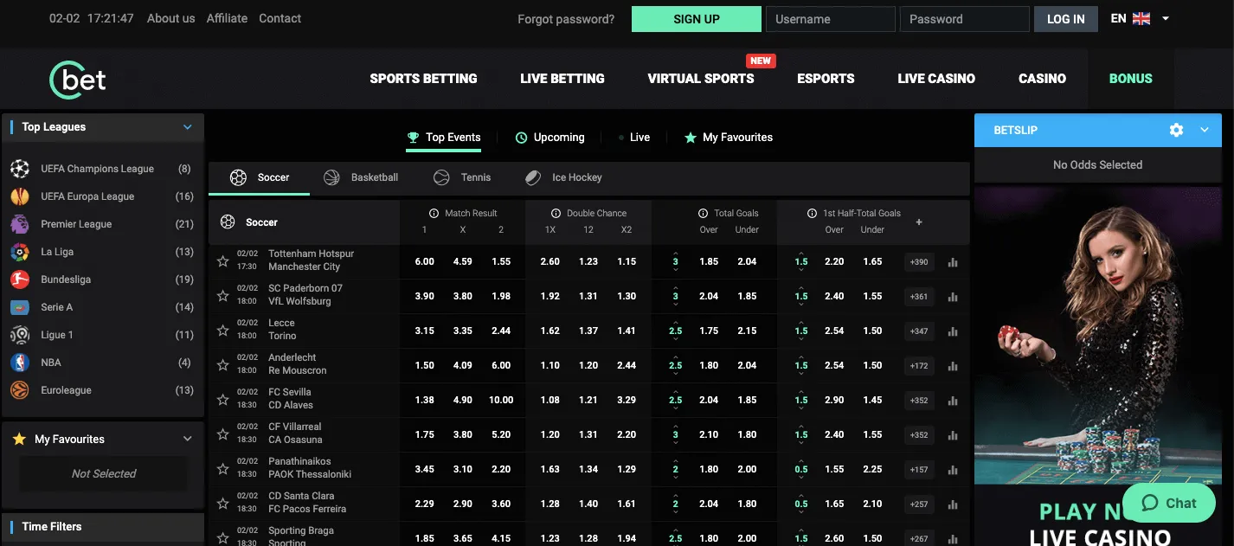Select the Basketball sport icon
The width and height of the screenshot is (1234, 546).
[331, 177]
